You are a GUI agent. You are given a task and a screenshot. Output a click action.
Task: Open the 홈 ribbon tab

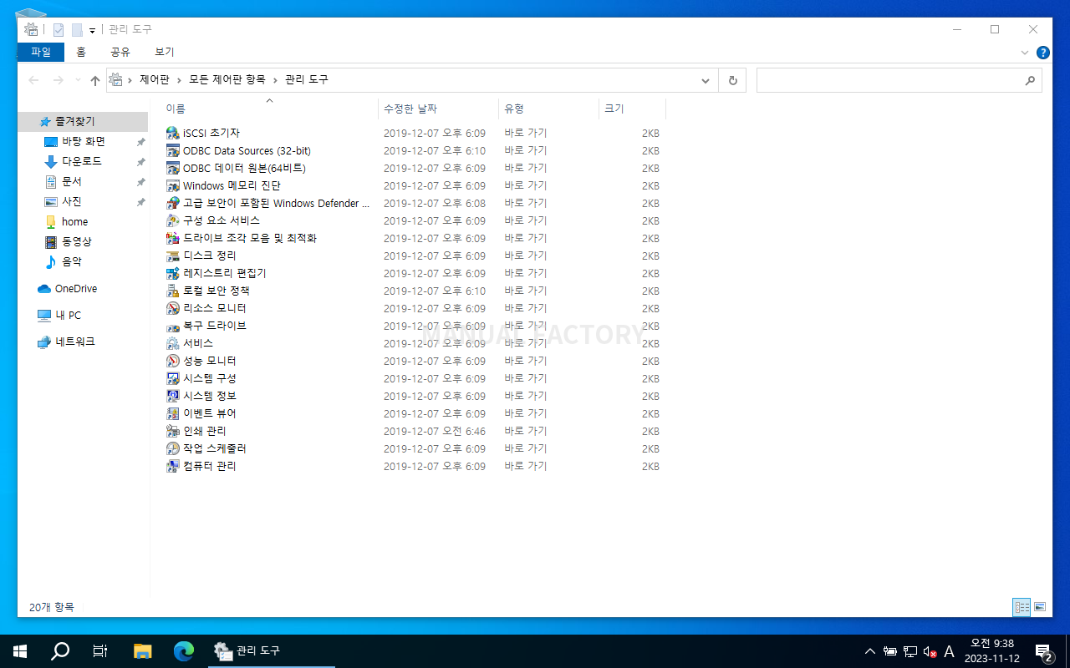pos(81,52)
